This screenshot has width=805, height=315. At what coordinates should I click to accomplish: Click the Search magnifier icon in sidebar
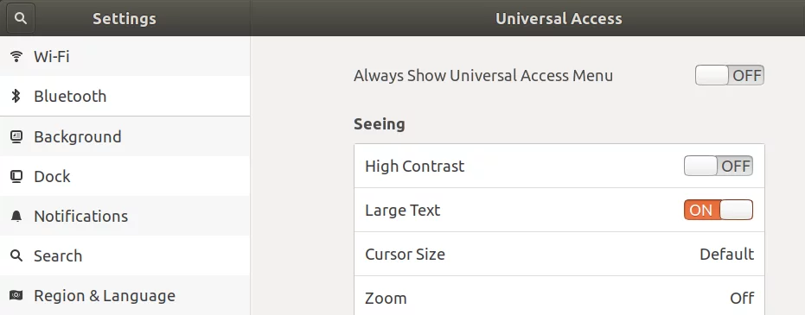coord(16,255)
